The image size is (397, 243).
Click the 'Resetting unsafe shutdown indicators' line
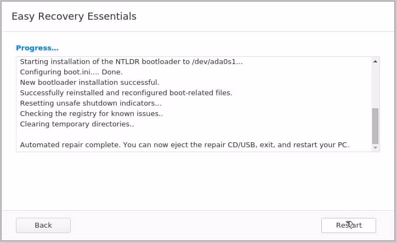(x=90, y=103)
